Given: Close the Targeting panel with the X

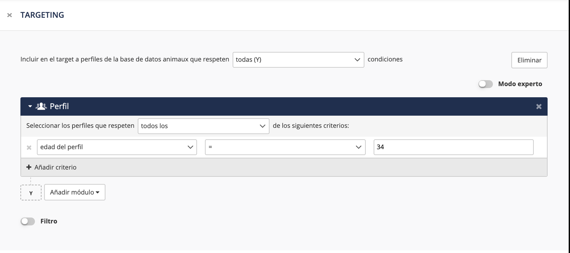Looking at the screenshot, I should point(10,15).
